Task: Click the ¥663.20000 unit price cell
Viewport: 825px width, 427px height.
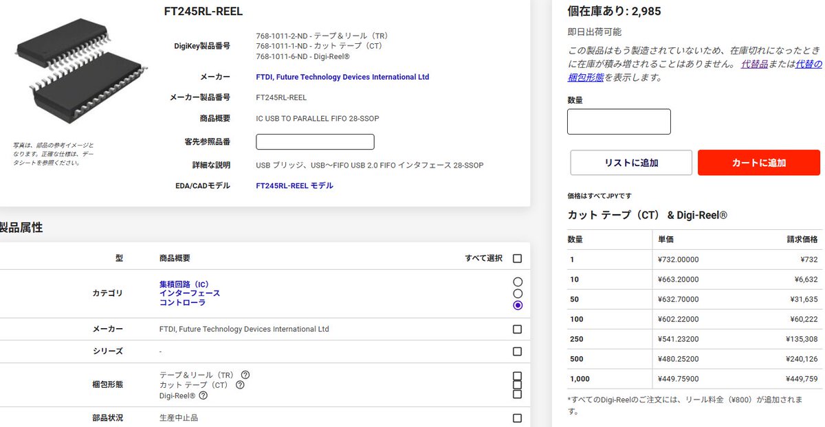Action: (x=678, y=279)
